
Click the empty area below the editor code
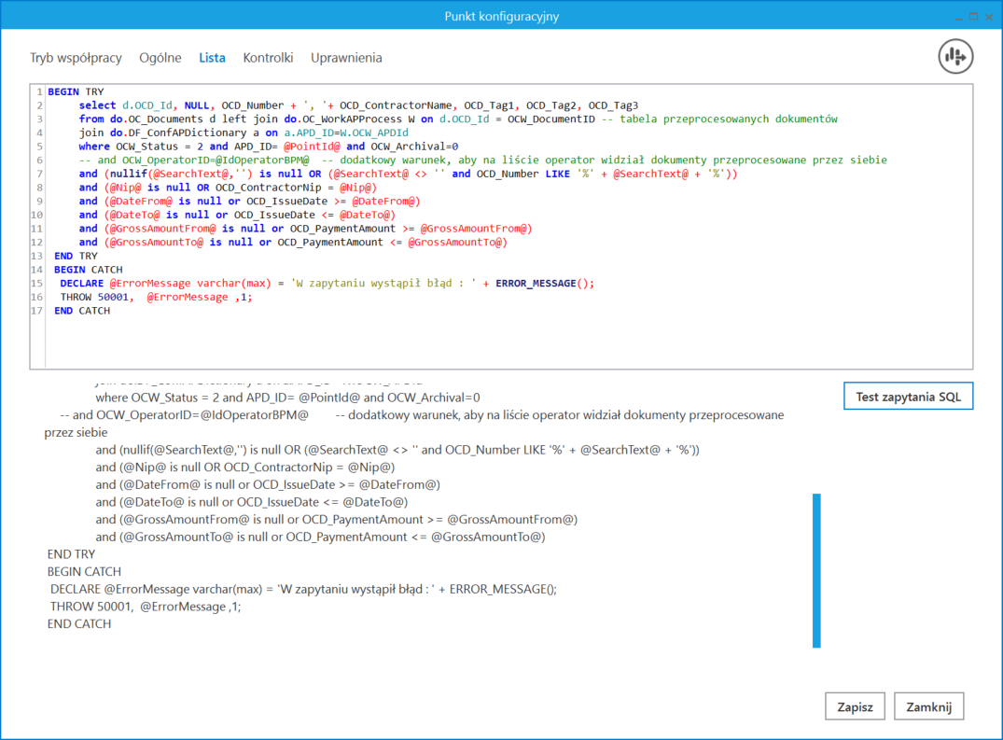[467, 345]
